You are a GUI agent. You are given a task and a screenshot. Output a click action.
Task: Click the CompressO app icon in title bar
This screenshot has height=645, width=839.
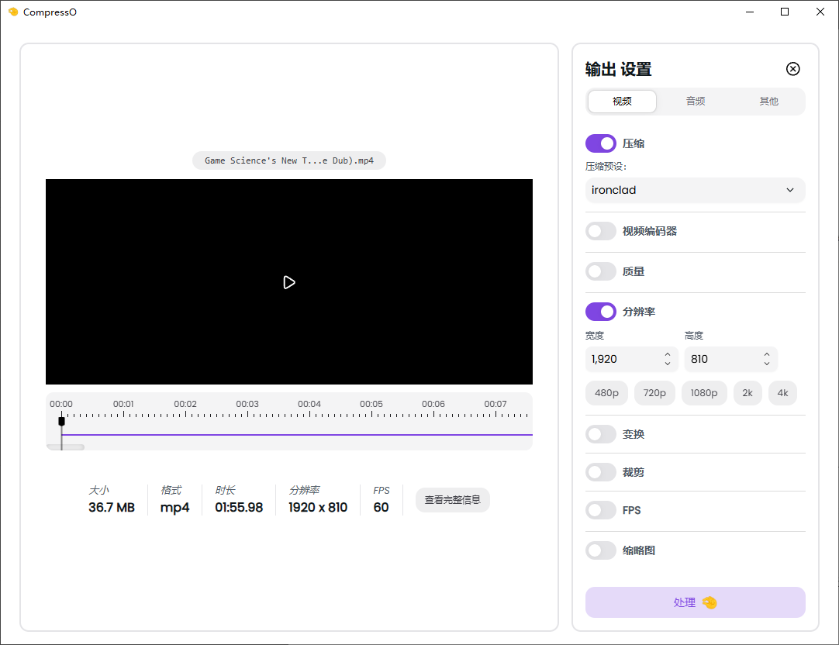coord(12,12)
